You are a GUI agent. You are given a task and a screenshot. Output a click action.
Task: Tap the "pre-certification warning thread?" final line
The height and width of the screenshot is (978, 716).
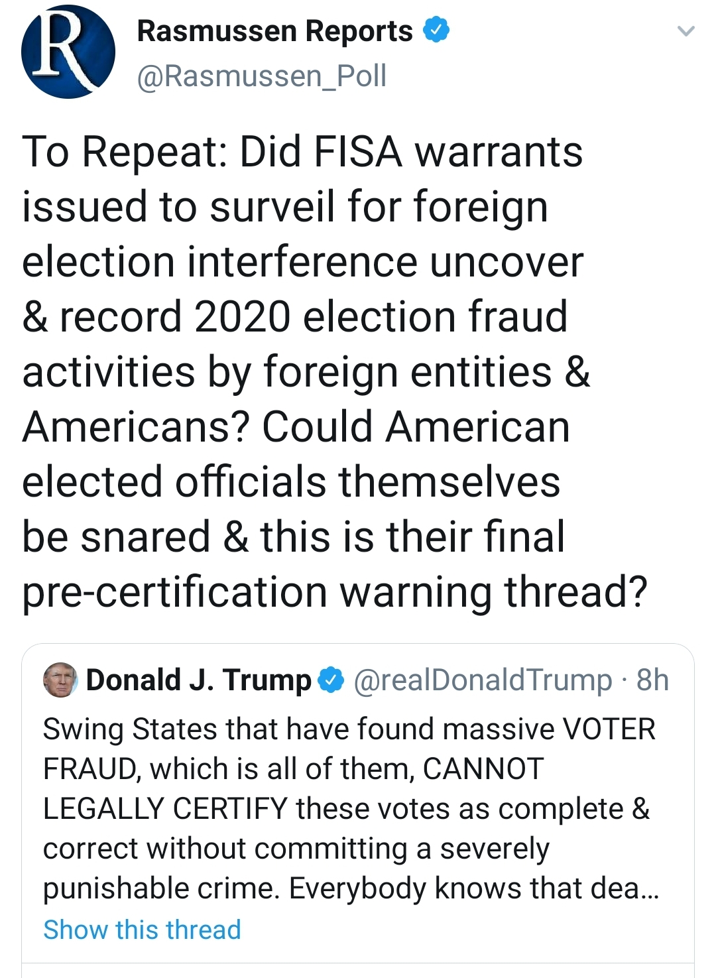[x=334, y=591]
